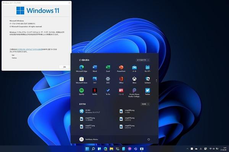Open 設定 (Settings) gear in Start menu
Screen dimensions: 229x152
[x=108, y=80]
